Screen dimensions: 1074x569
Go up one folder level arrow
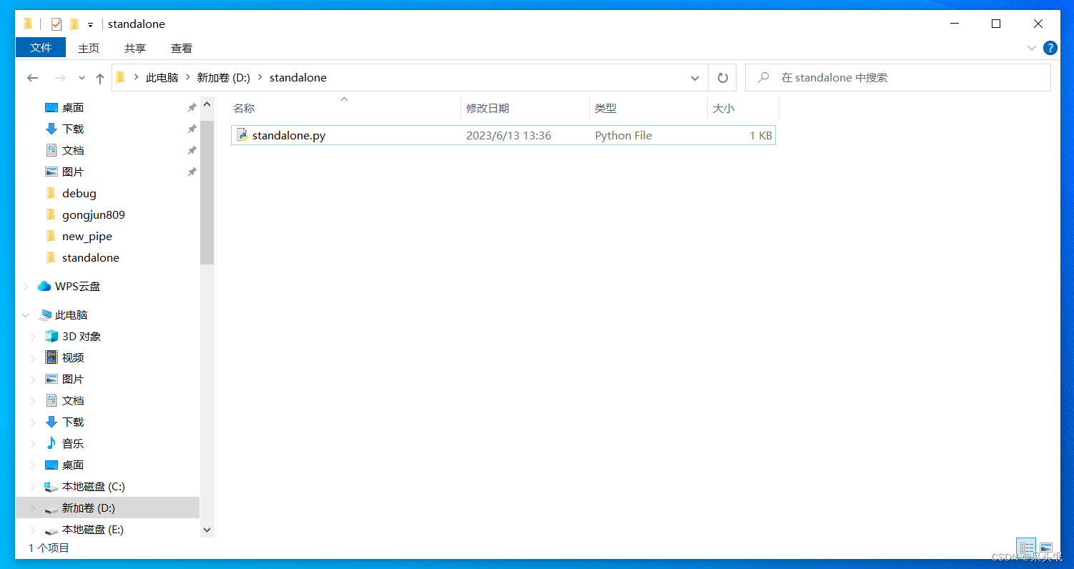[100, 78]
